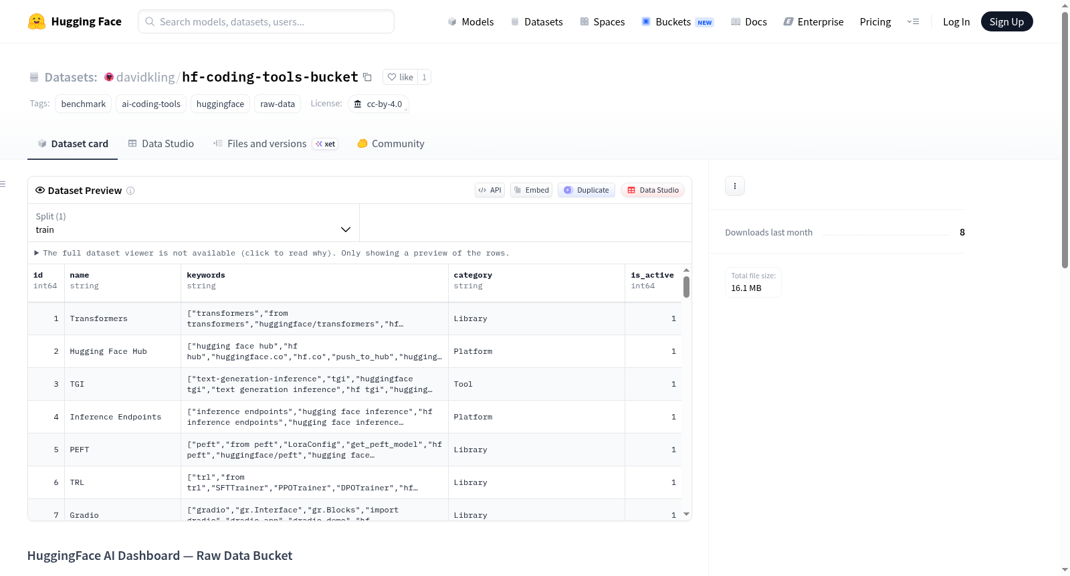Image resolution: width=1070 pixels, height=576 pixels.
Task: Click the Dataset Preview heading
Action: pos(85,191)
